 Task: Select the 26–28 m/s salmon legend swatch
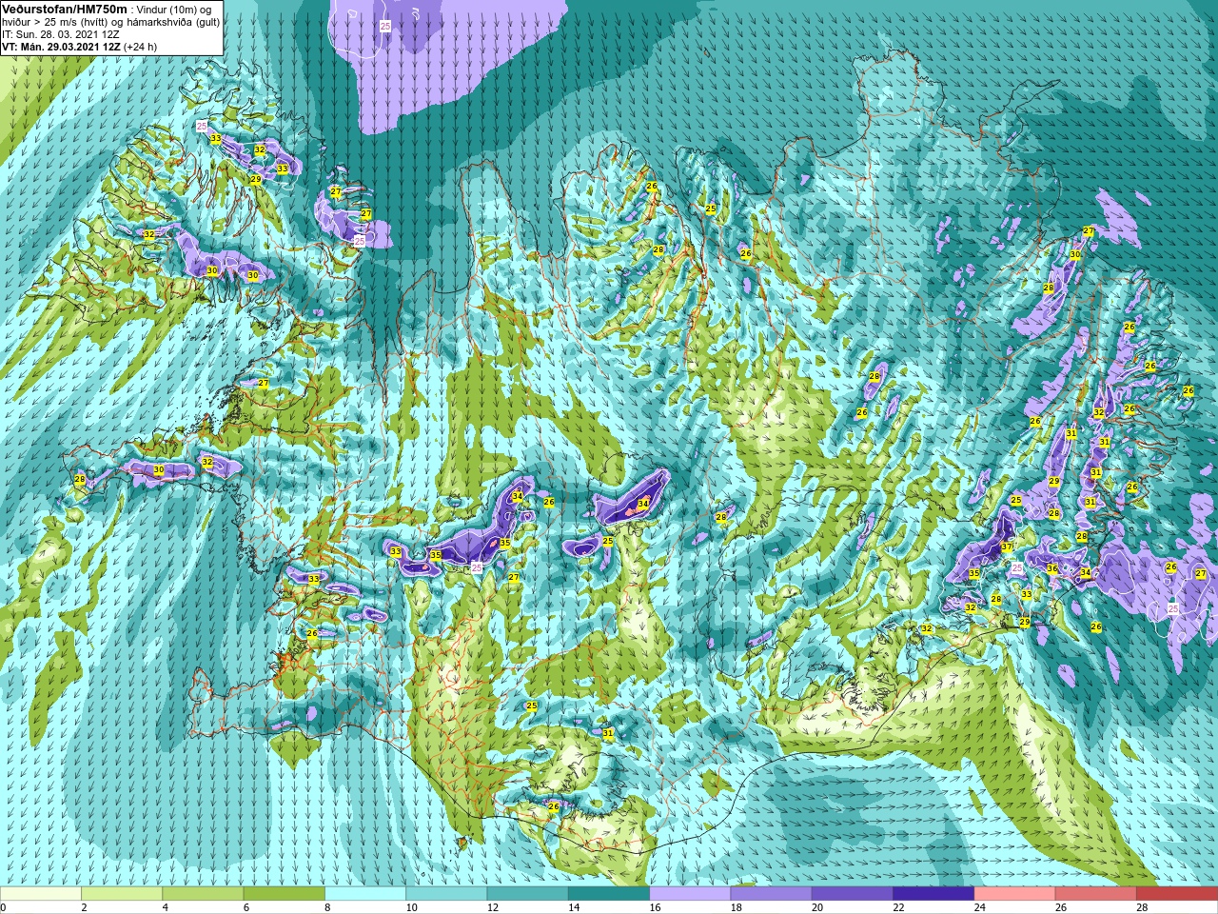1096,894
